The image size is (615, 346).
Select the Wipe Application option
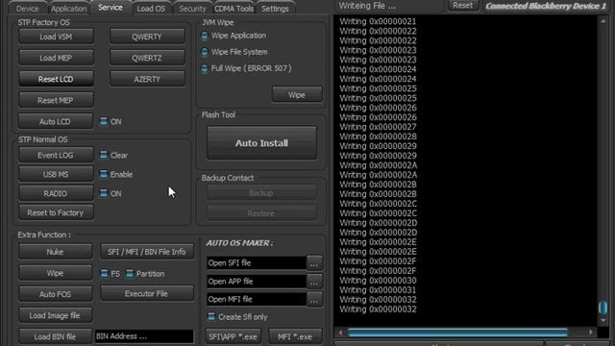click(x=205, y=36)
